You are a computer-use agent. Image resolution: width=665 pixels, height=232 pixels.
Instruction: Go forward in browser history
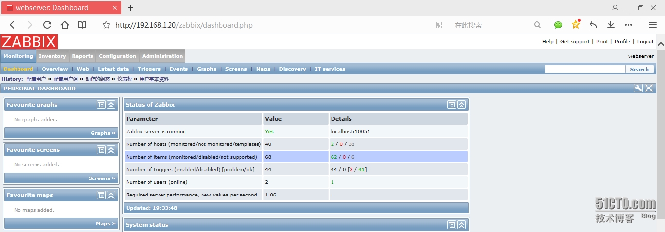point(30,25)
